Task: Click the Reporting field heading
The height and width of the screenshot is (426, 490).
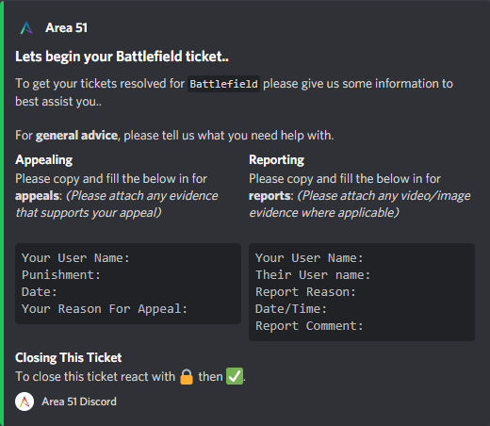Action: pos(276,160)
